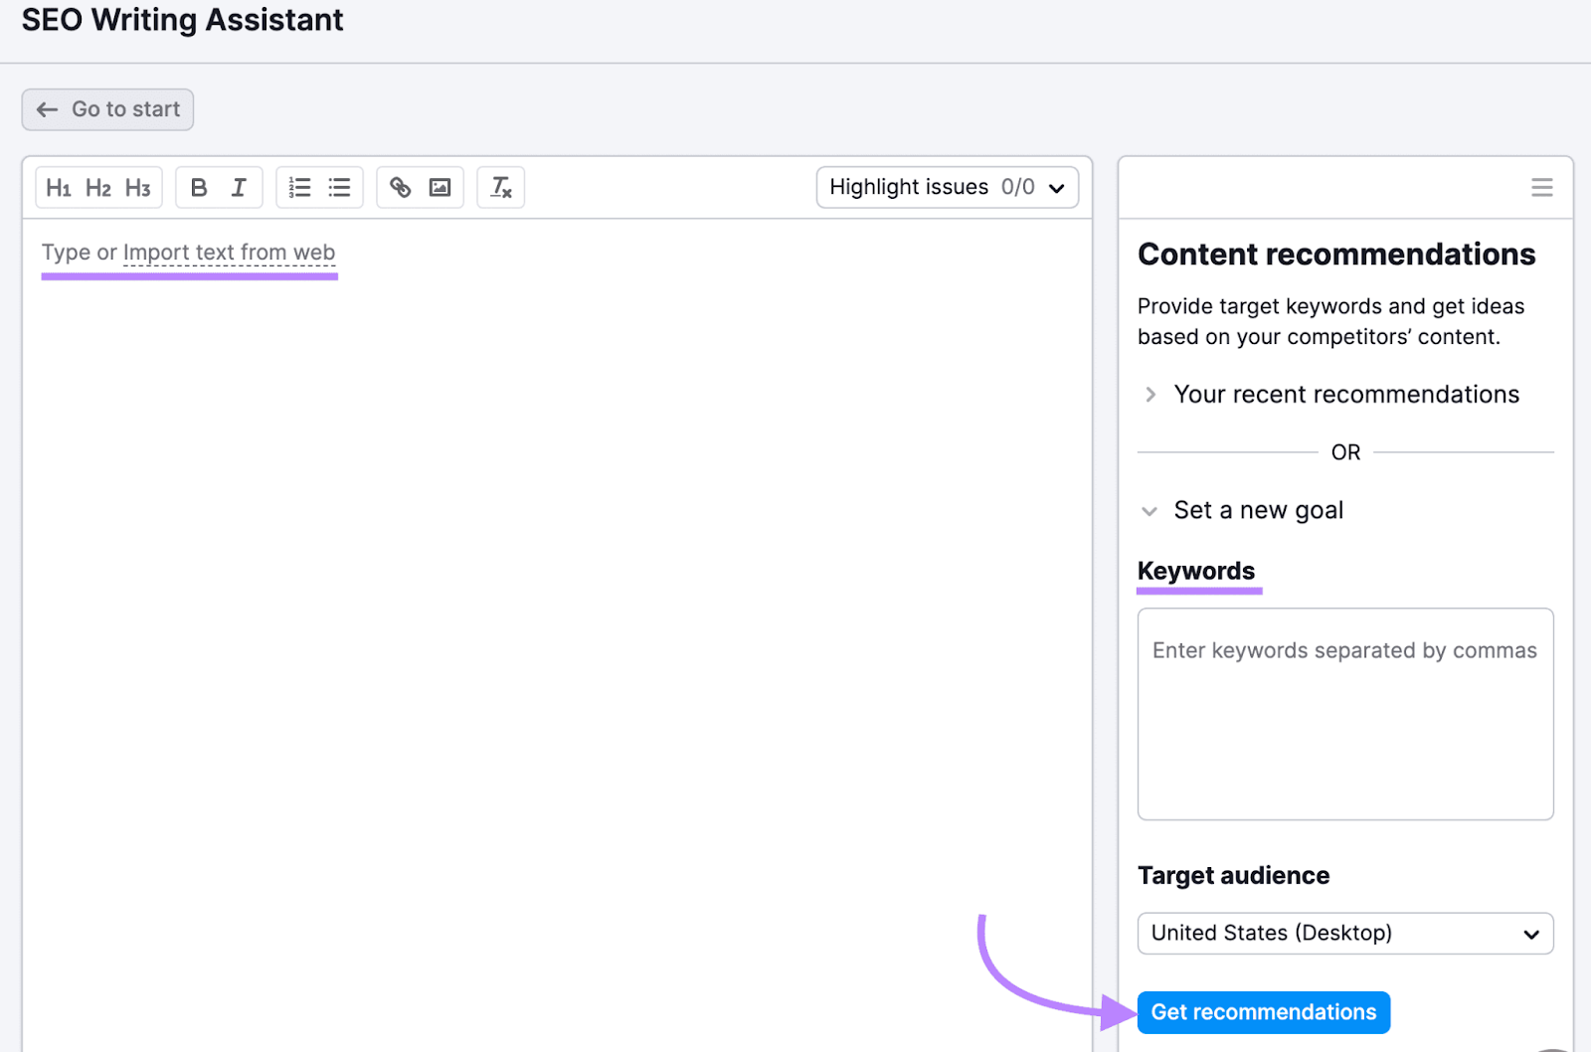Open the insert link tool
The width and height of the screenshot is (1591, 1052).
[x=401, y=187]
